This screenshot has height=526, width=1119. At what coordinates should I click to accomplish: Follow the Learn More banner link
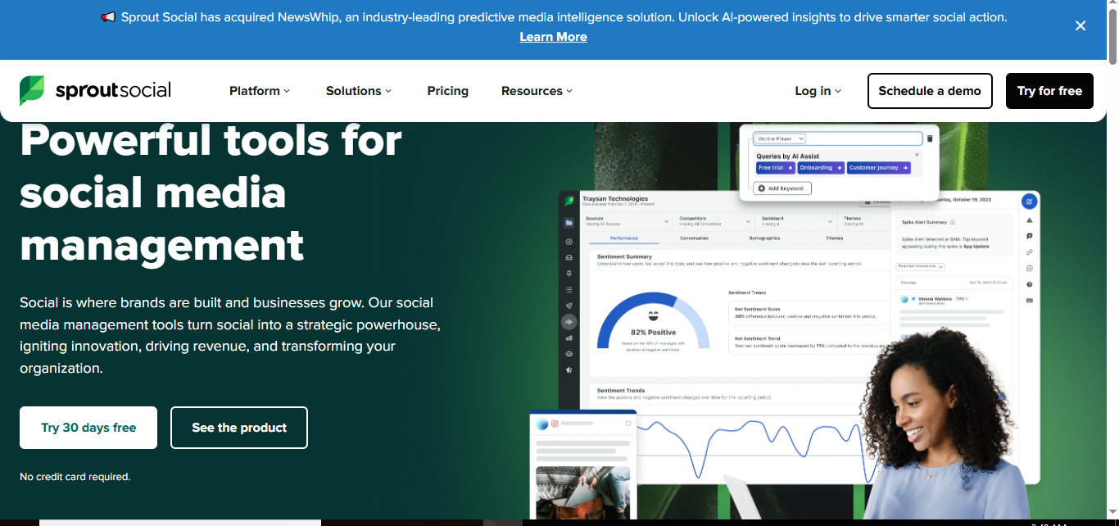553,37
